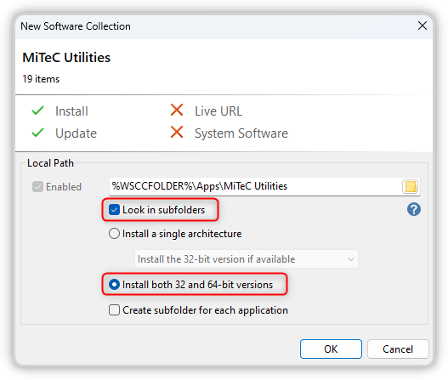Click the dropdown chevron arrow for architecture
Screen dimensions: 448x380
pyautogui.click(x=350, y=259)
